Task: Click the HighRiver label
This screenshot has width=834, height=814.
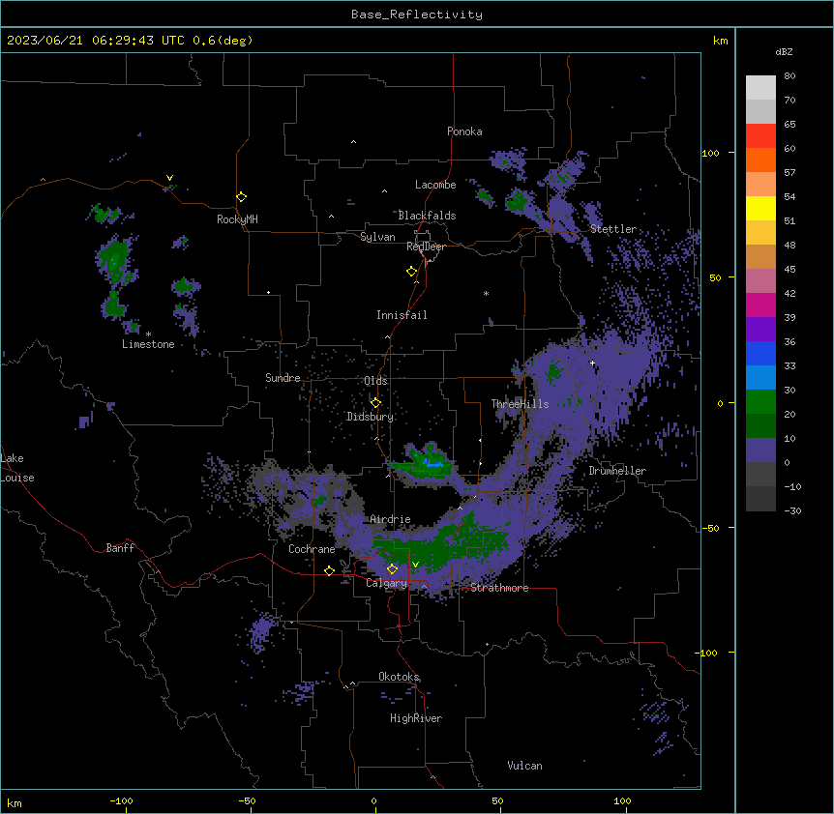Action: point(416,718)
